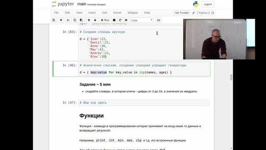Screen dimensions: 266x150
Task: Click the inline code 'int'
Action: pyautogui.click(x=111, y=140)
